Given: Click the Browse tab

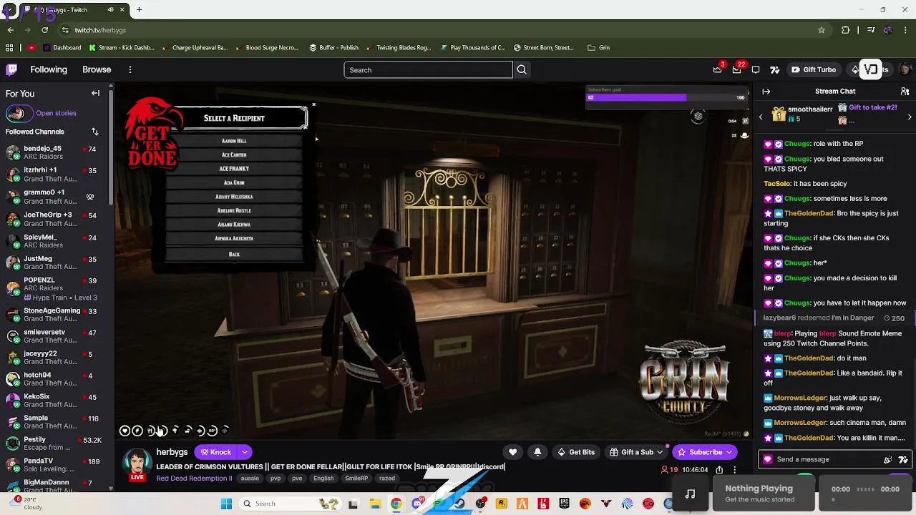Looking at the screenshot, I should [x=97, y=69].
